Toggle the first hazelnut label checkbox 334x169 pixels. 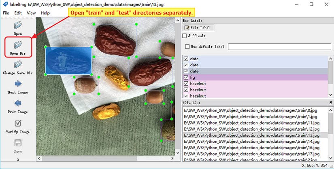coord(186,84)
